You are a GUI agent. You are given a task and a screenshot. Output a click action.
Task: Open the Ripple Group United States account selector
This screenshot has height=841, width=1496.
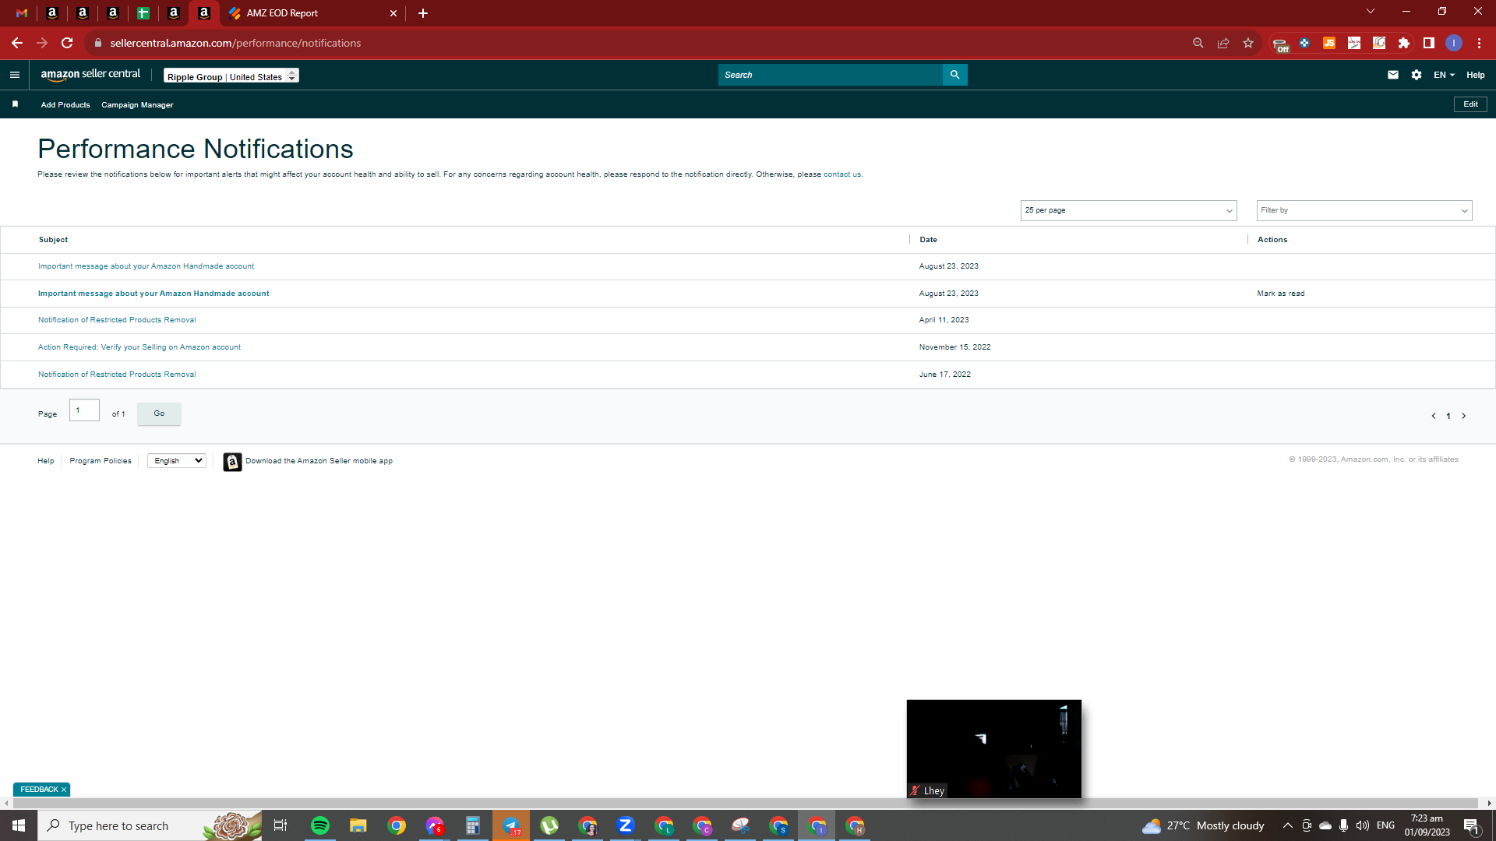(x=231, y=76)
